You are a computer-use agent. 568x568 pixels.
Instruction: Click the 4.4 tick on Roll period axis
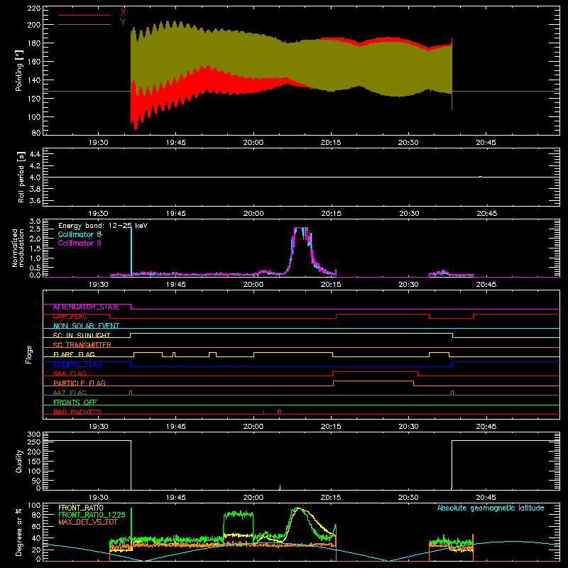point(35,154)
